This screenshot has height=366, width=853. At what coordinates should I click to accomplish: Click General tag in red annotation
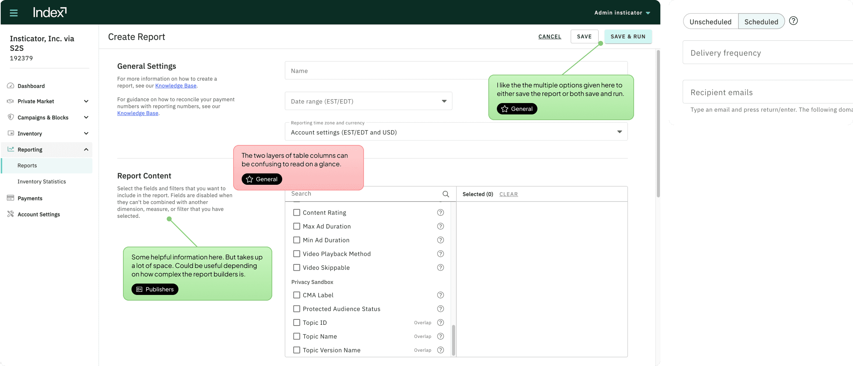pos(262,179)
